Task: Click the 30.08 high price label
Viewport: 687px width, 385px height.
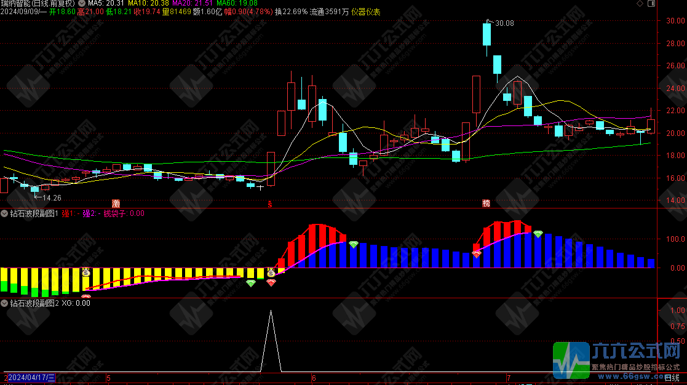Action: coord(504,23)
